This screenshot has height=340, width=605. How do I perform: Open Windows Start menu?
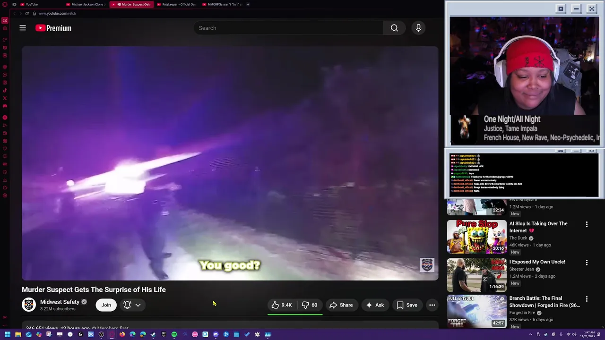[x=8, y=334]
